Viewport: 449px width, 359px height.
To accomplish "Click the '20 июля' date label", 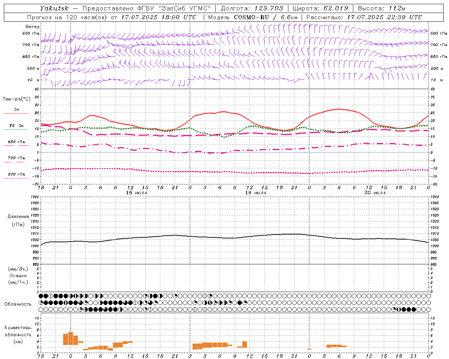I will (375, 193).
